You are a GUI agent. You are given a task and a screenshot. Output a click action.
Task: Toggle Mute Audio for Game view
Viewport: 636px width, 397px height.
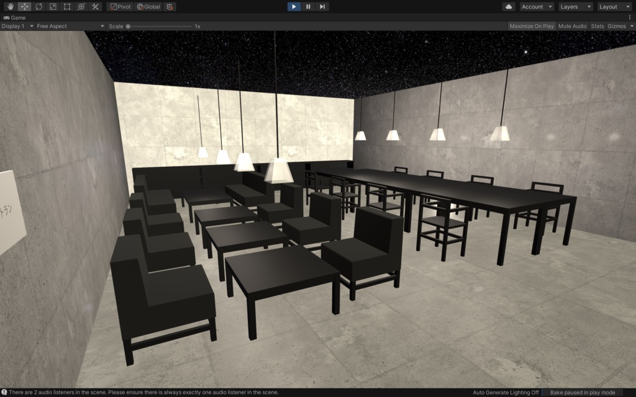571,26
